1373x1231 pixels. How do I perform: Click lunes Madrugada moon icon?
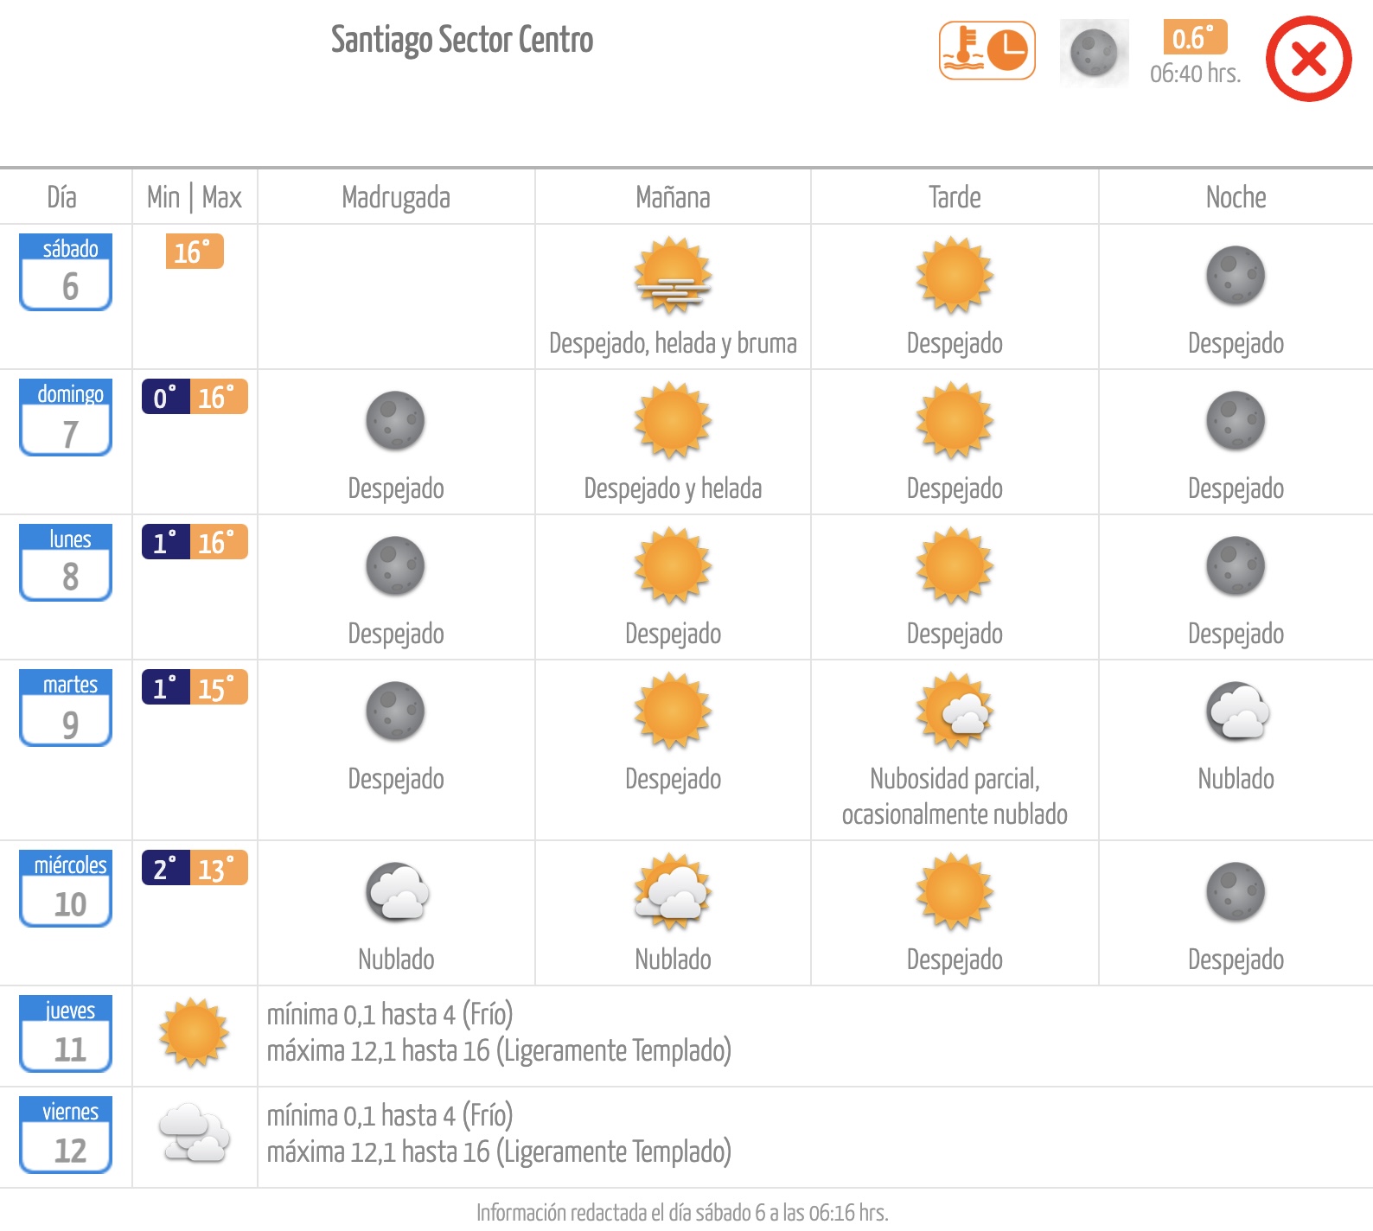coord(395,566)
